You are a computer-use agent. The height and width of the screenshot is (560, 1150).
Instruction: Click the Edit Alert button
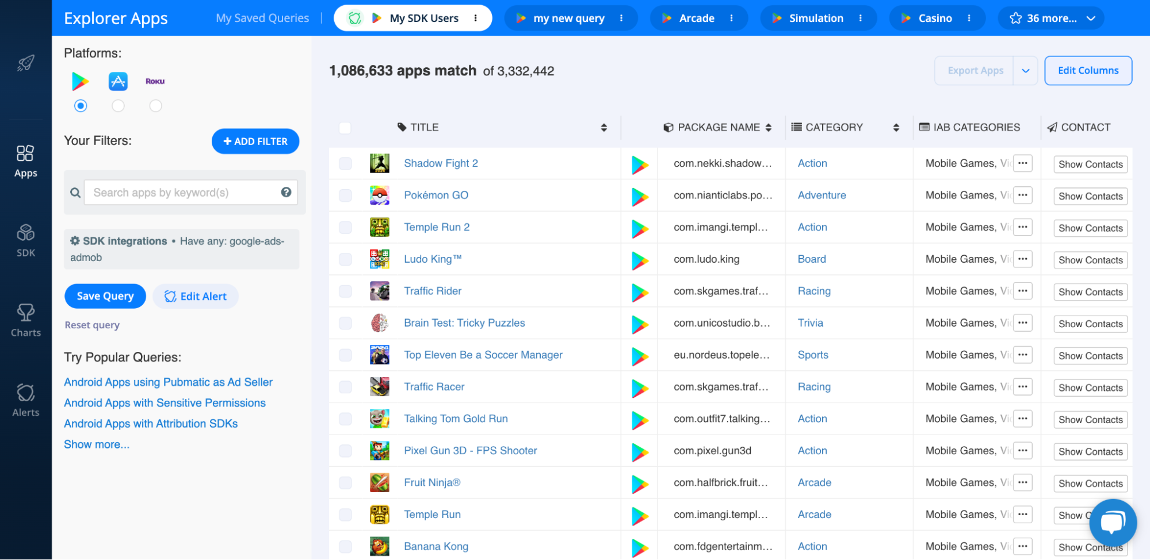tap(196, 296)
